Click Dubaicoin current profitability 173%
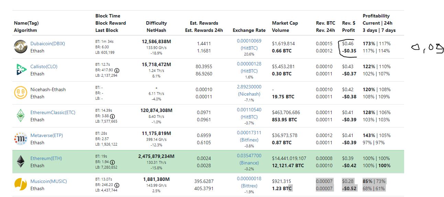The image size is (444, 197). pyautogui.click(x=369, y=44)
